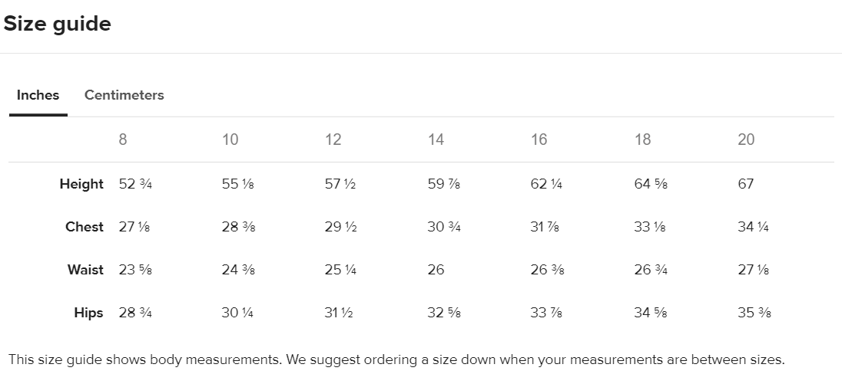Click the size 18 column header
The image size is (842, 384).
tap(642, 139)
